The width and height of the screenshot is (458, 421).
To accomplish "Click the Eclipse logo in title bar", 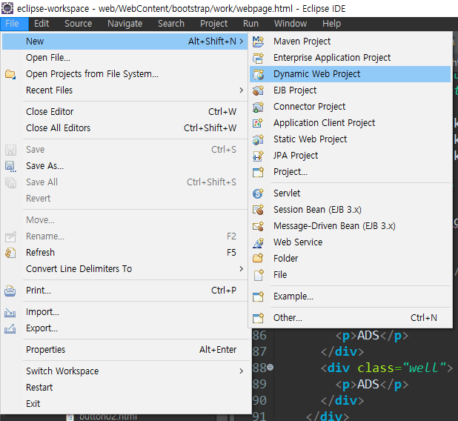I will click(7, 8).
